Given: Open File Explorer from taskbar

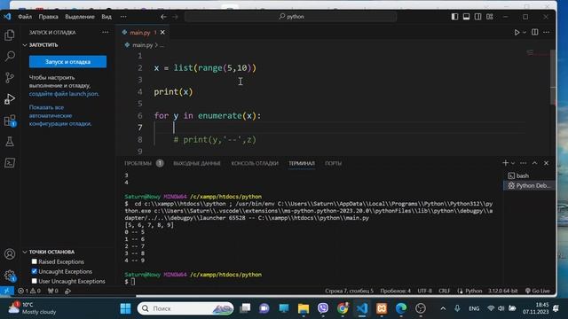Looking at the screenshot, I should (304, 308).
